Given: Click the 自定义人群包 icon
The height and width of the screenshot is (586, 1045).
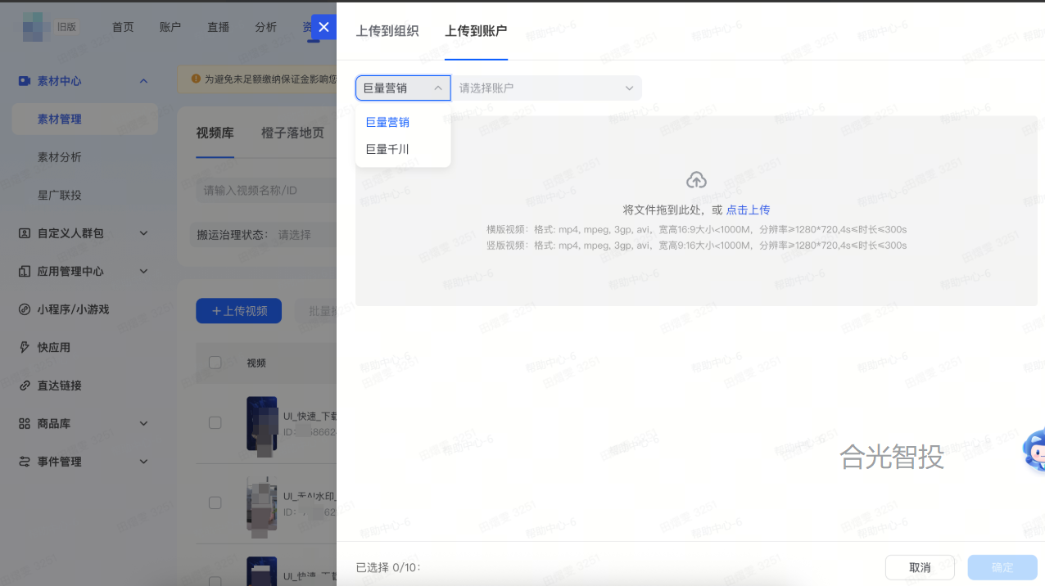Looking at the screenshot, I should 24,233.
